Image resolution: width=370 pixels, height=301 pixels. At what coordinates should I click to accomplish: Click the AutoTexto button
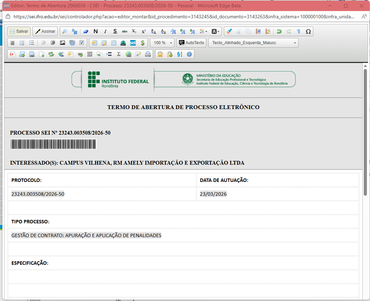[x=192, y=43]
